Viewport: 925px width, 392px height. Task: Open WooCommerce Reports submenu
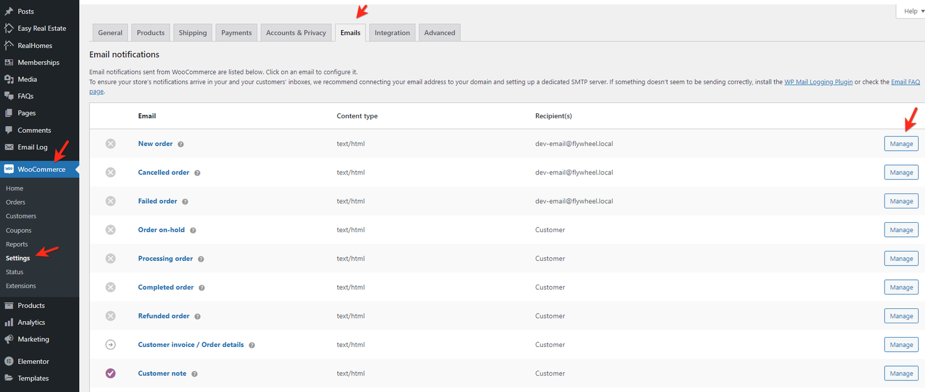coord(17,244)
